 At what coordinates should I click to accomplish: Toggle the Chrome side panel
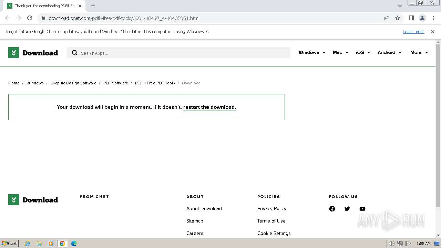tap(411, 18)
